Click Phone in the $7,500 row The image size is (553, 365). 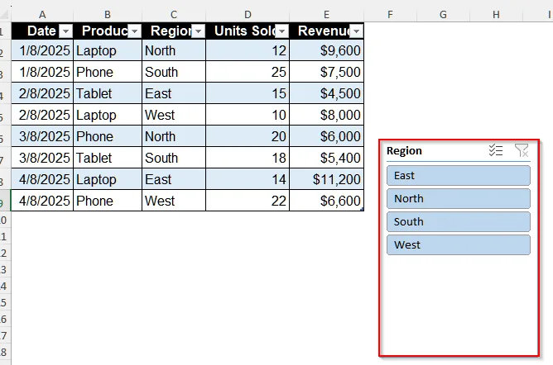(x=108, y=72)
